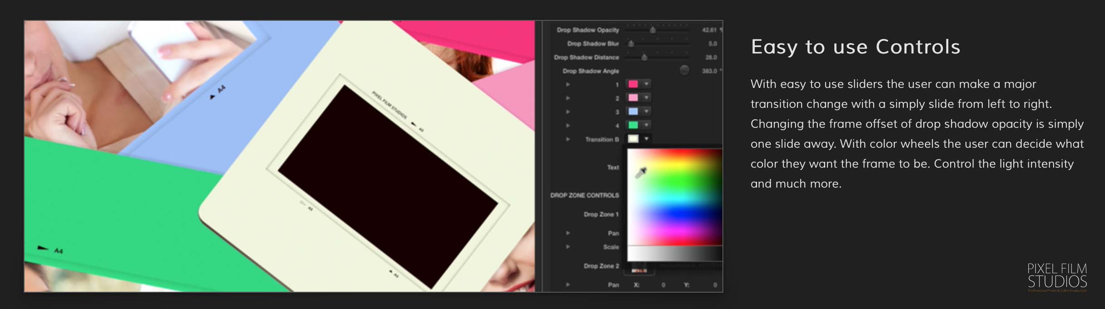Pick a color in the spectrum popup
This screenshot has width=1105, height=309.
point(675,198)
